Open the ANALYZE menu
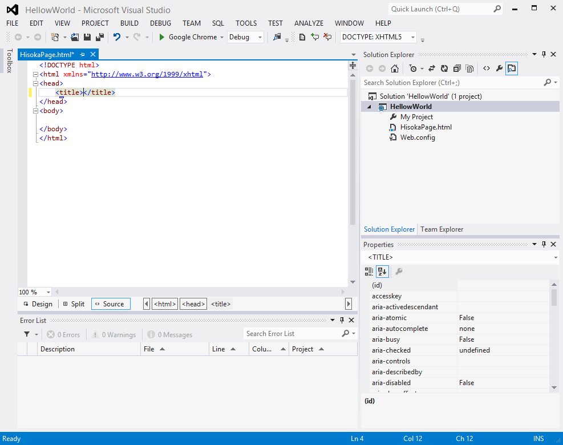Image resolution: width=563 pixels, height=445 pixels. (x=309, y=23)
